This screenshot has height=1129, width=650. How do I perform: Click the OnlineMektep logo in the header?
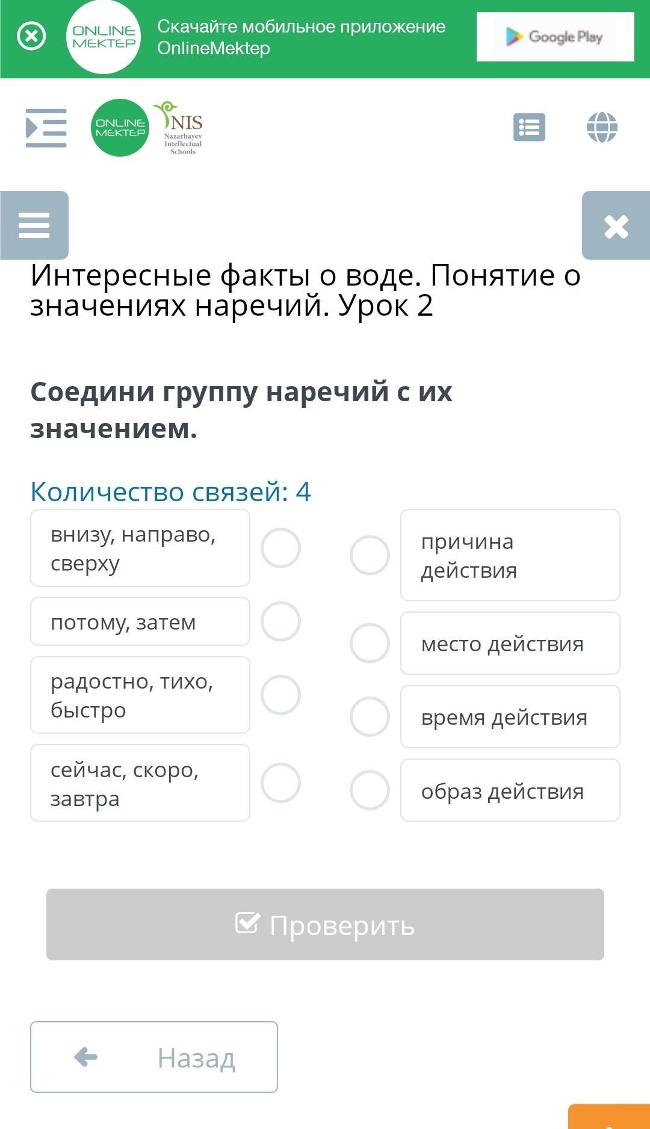(x=120, y=128)
